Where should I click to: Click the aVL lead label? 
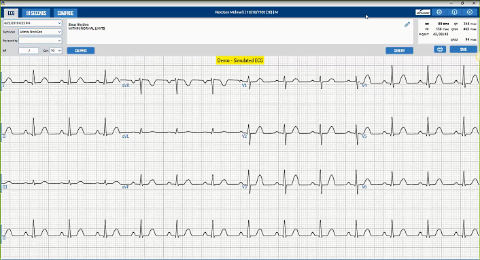tap(126, 136)
